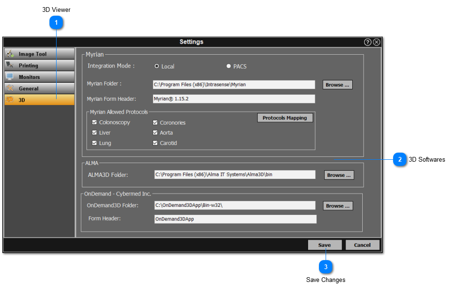This screenshot has width=453, height=291.
Task: Click the Monitors screen icon
Action: click(10, 77)
